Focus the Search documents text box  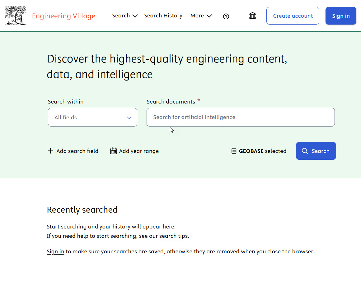pos(241,117)
